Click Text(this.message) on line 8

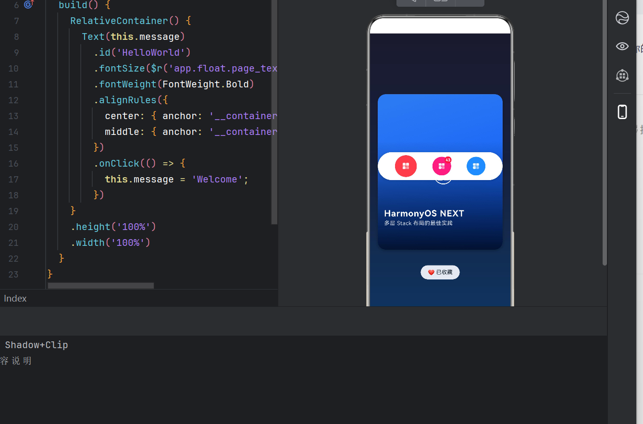[x=134, y=36]
